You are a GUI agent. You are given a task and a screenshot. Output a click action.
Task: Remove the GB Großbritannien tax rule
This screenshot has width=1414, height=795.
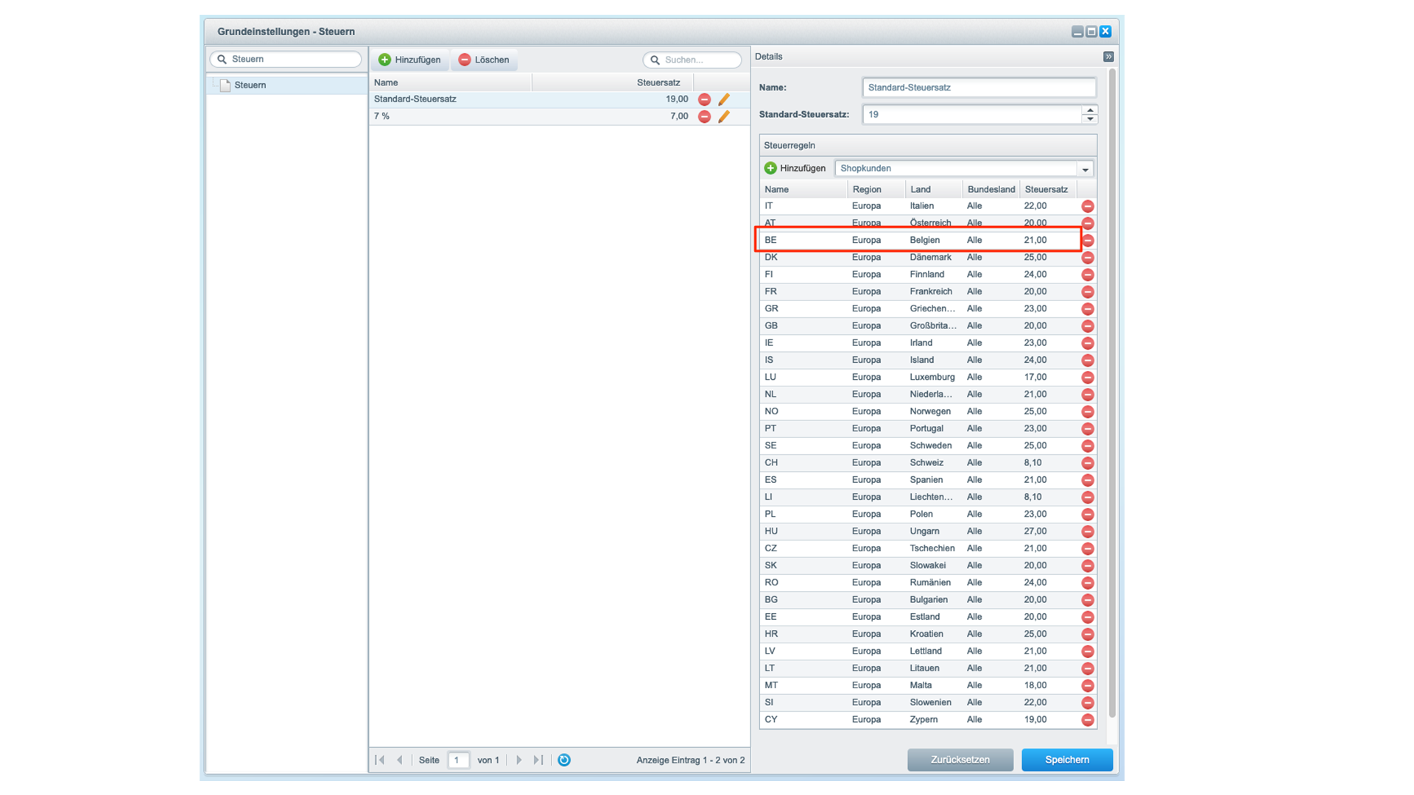point(1087,326)
